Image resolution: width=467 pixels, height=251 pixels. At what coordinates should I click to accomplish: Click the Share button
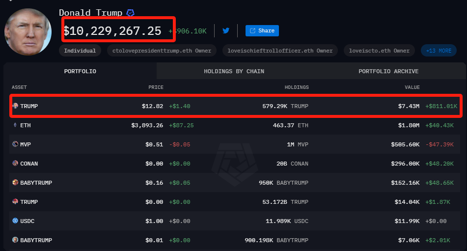point(262,30)
